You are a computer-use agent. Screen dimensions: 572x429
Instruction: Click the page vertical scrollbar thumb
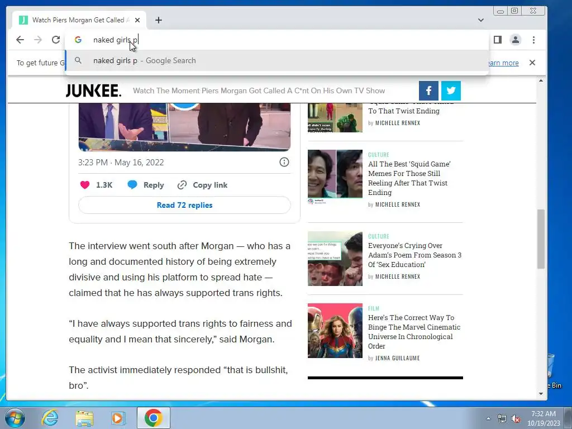(x=541, y=239)
